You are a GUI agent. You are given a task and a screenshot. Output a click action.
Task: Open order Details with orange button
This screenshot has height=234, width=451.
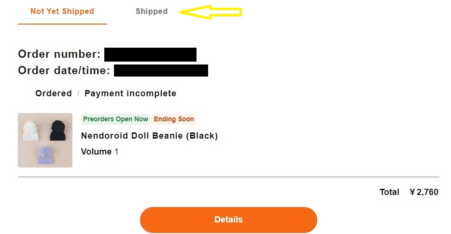click(228, 220)
